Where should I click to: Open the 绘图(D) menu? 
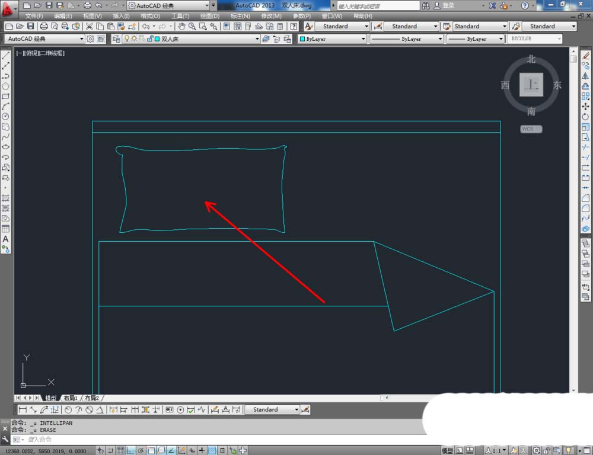(209, 16)
